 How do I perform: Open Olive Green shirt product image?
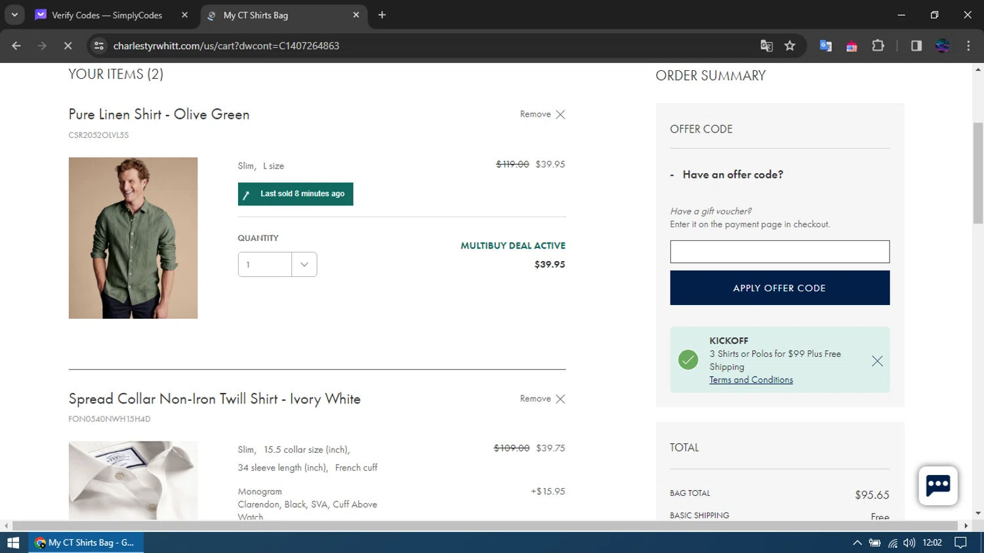point(133,238)
